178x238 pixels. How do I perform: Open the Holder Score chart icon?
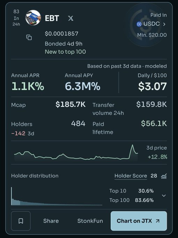164,176
